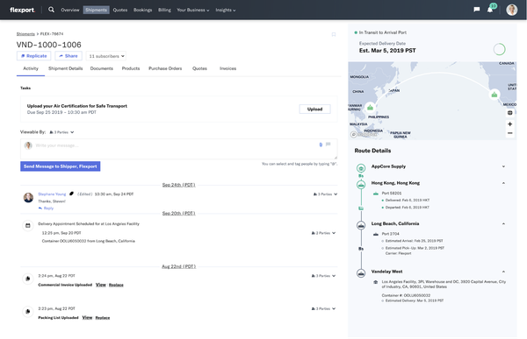Collapse the Long Beach, California route section
This screenshot has height=339, width=527.
(503, 223)
